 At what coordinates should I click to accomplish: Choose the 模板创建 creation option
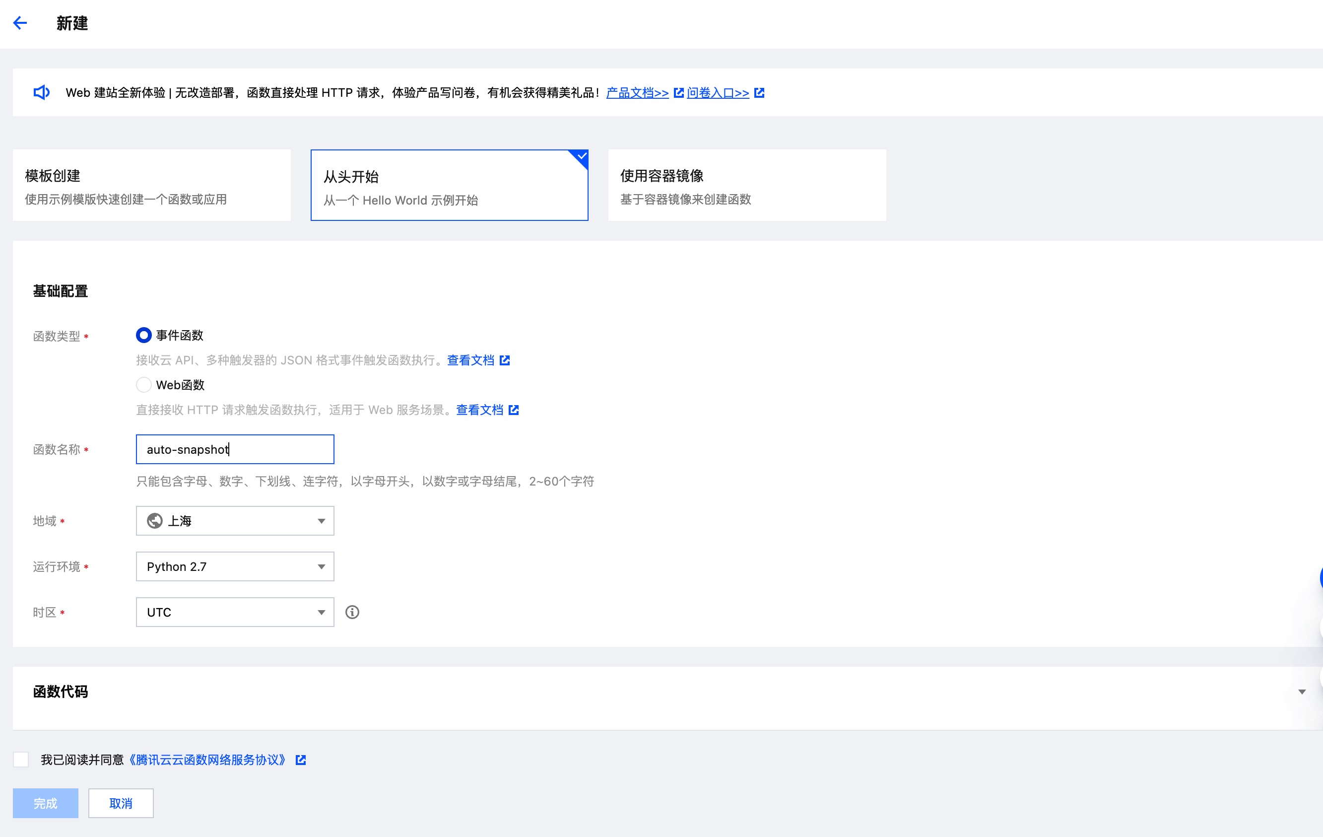coord(152,186)
